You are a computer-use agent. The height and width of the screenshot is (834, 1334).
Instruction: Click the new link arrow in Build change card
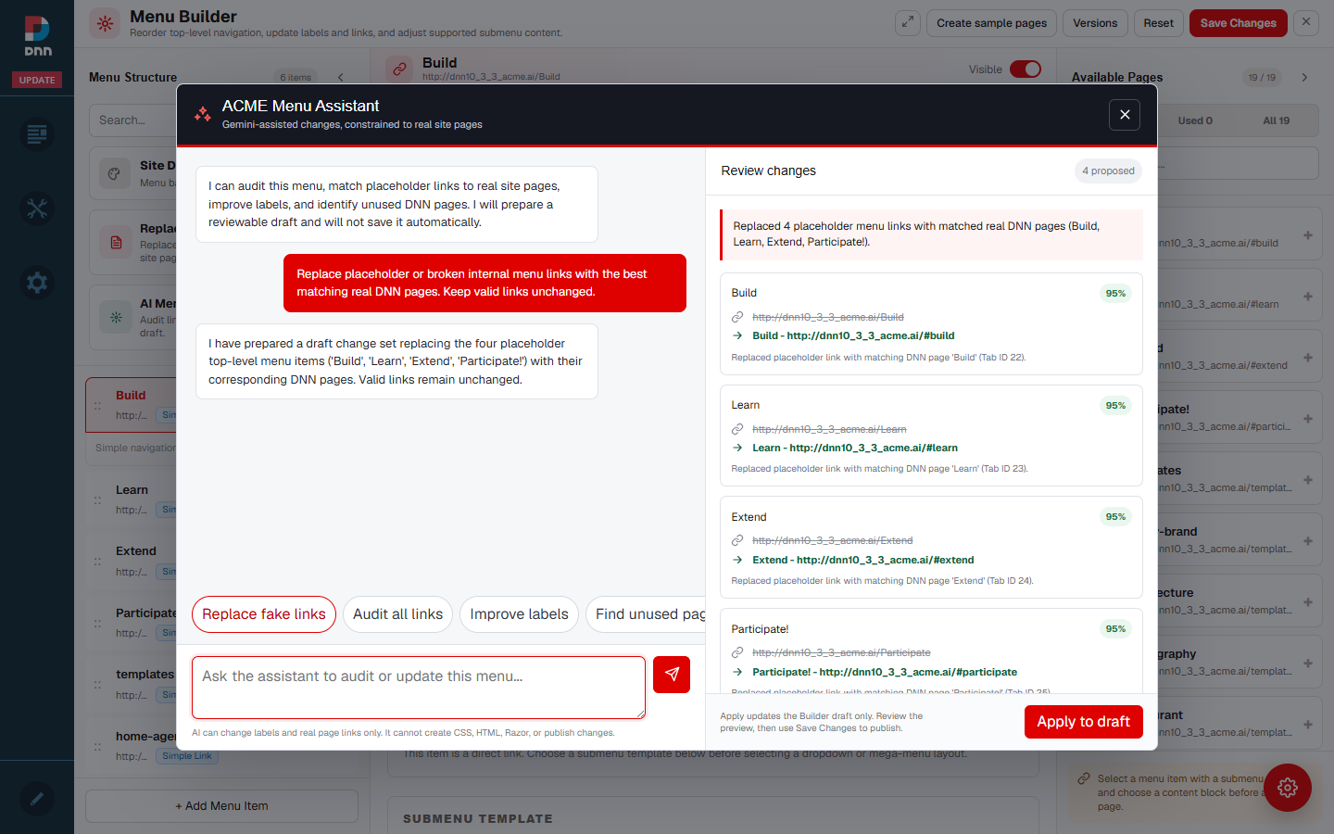coord(737,335)
